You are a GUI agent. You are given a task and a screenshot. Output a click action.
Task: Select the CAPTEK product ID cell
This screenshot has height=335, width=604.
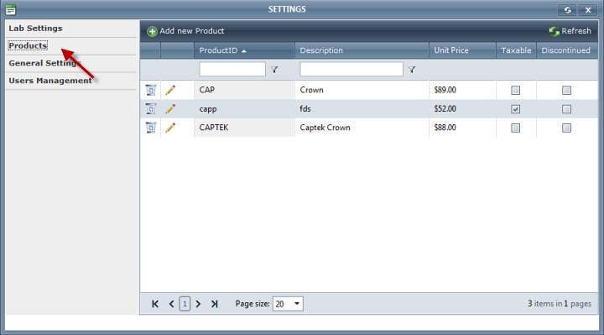click(x=244, y=128)
